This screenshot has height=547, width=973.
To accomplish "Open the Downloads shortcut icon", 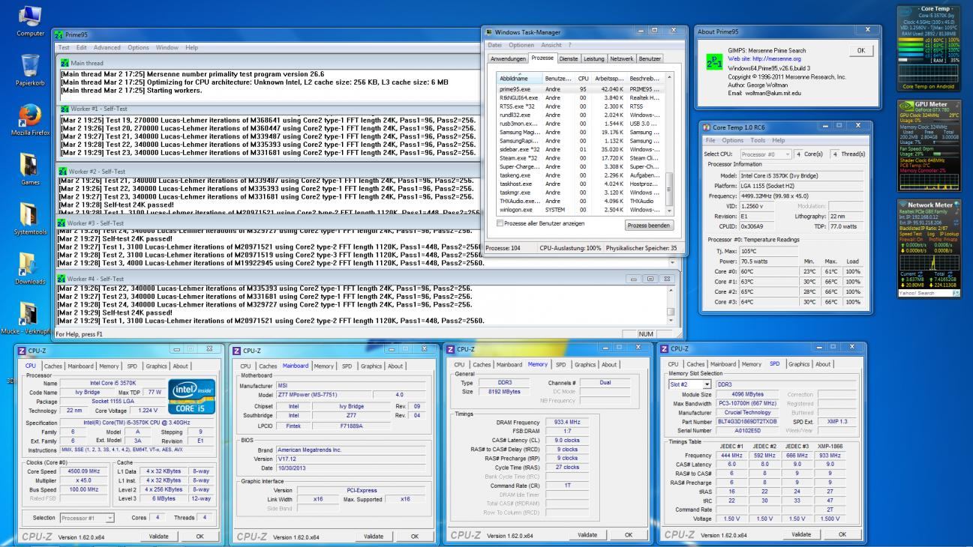I will click(x=28, y=265).
